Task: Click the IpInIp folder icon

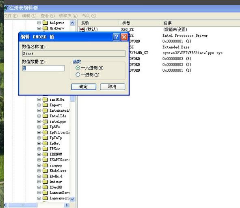Action: click(45, 138)
